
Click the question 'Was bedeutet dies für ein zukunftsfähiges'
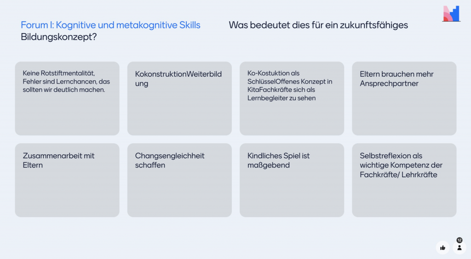[318, 25]
